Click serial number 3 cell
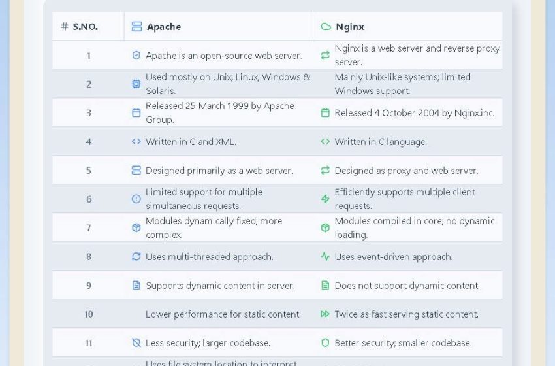The width and height of the screenshot is (555, 366). (x=89, y=112)
